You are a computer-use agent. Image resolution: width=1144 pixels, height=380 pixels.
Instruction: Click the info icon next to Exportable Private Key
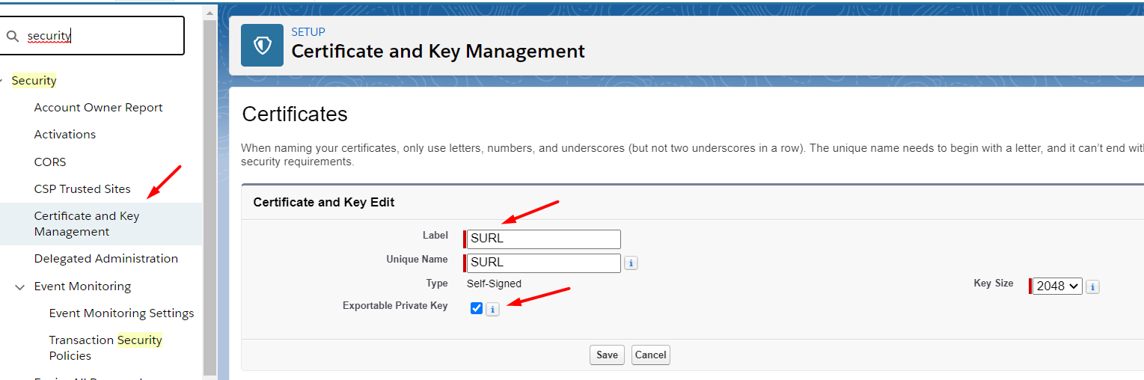[x=492, y=309]
